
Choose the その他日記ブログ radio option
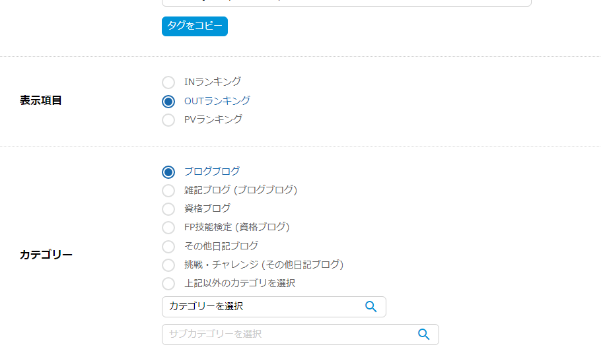click(168, 246)
